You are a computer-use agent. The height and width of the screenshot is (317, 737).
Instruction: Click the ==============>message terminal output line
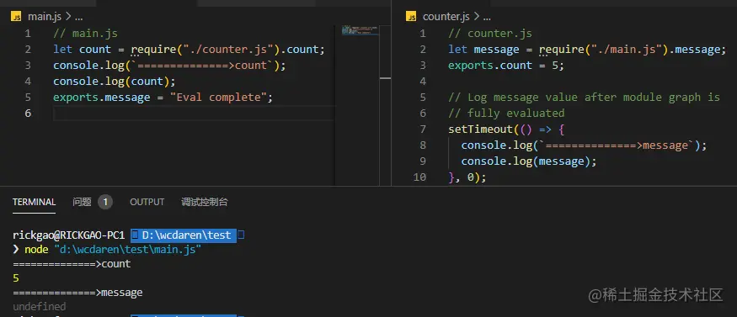pyautogui.click(x=77, y=293)
